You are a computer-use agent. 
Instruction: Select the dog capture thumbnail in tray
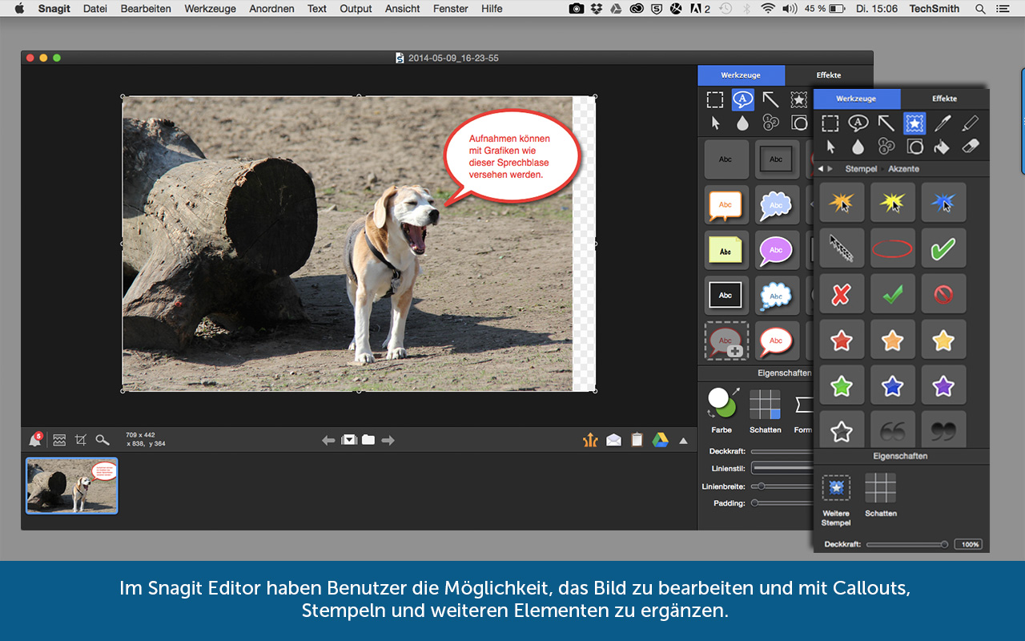72,486
